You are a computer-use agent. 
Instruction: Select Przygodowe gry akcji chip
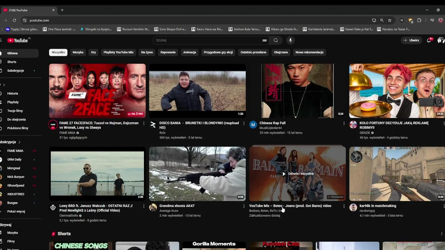point(218,52)
